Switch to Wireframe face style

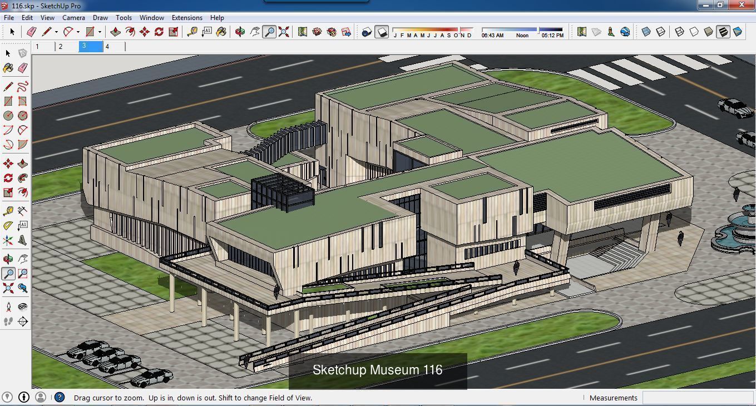point(679,32)
